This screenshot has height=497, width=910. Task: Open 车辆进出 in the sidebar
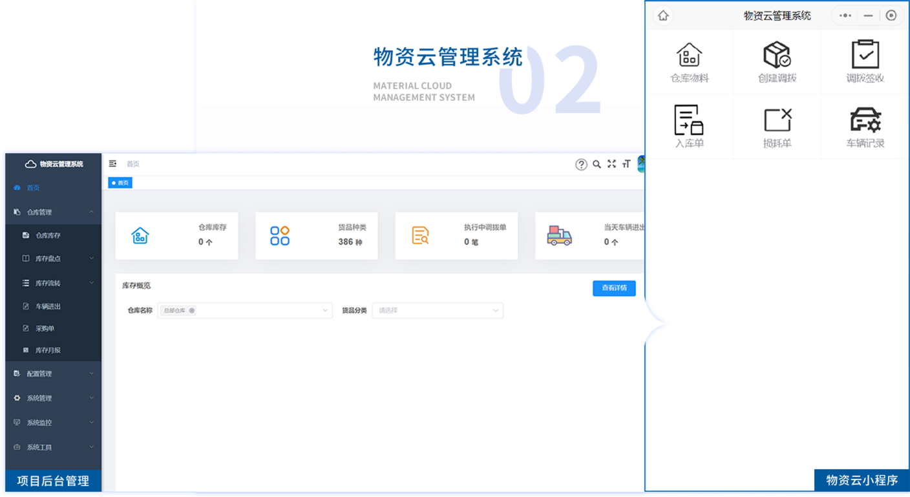point(48,306)
